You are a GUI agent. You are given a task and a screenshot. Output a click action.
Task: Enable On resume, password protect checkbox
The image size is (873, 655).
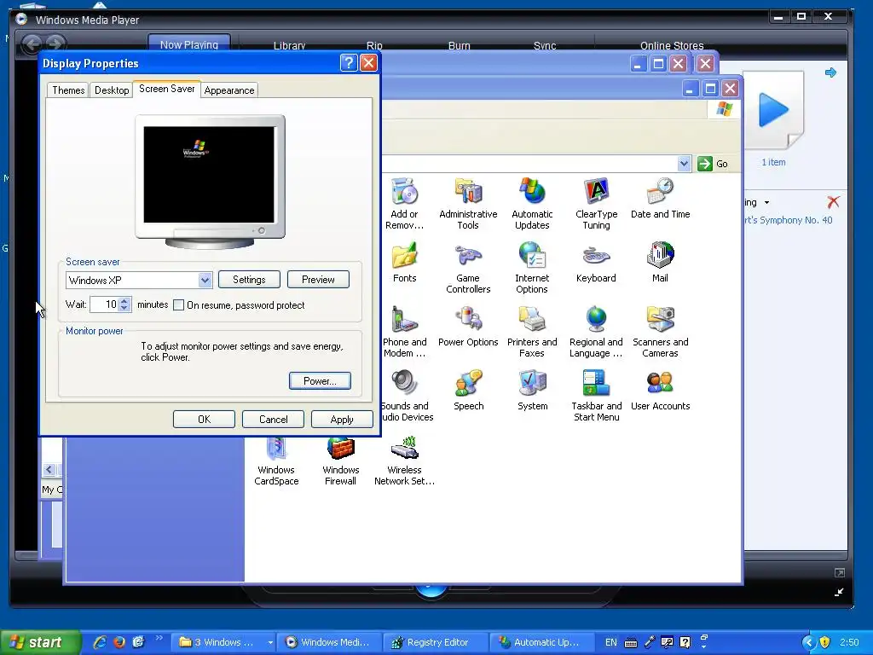(x=179, y=305)
